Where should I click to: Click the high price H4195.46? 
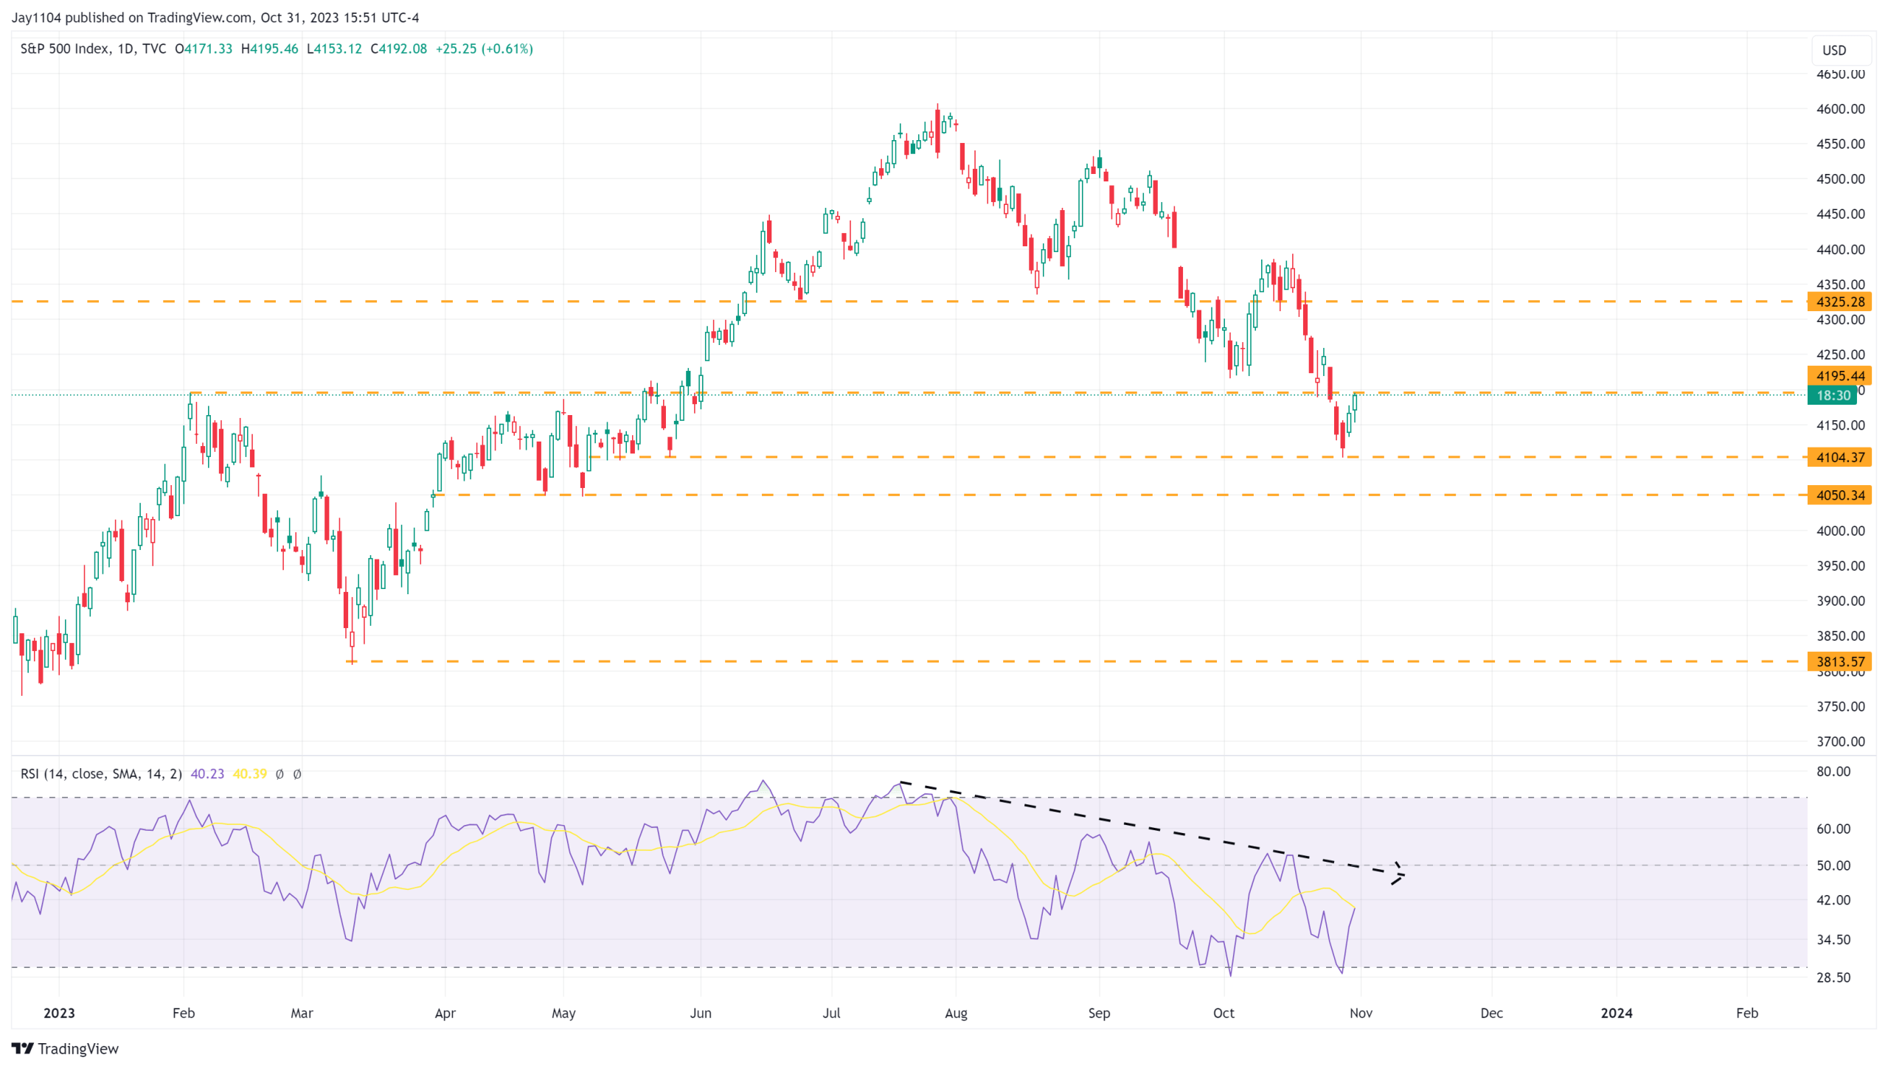(269, 49)
